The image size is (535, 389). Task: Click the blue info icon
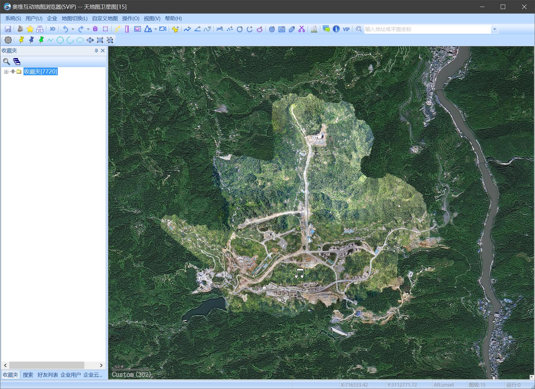click(x=336, y=29)
